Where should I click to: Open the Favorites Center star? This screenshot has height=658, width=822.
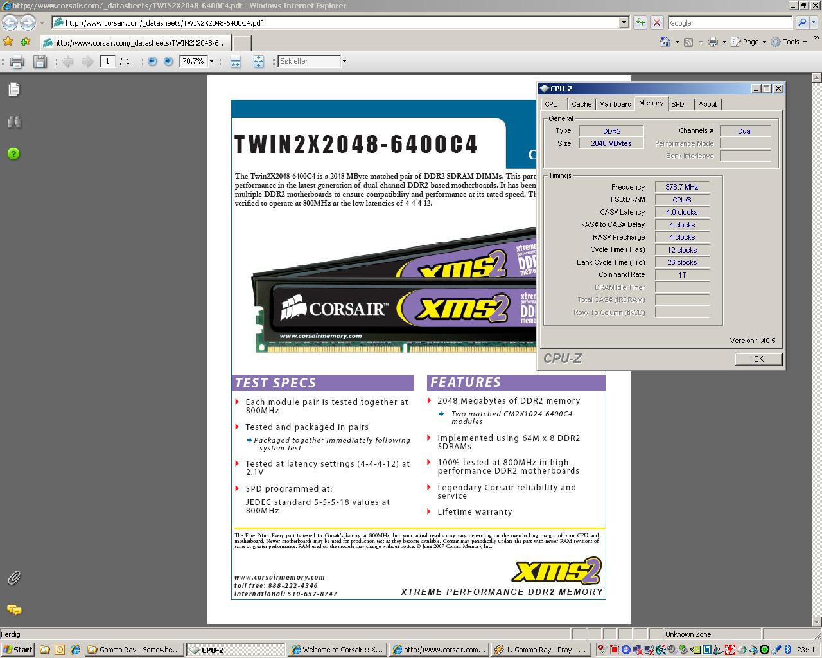(8, 42)
